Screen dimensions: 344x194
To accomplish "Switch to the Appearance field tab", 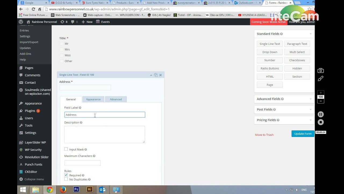I will point(93,99).
